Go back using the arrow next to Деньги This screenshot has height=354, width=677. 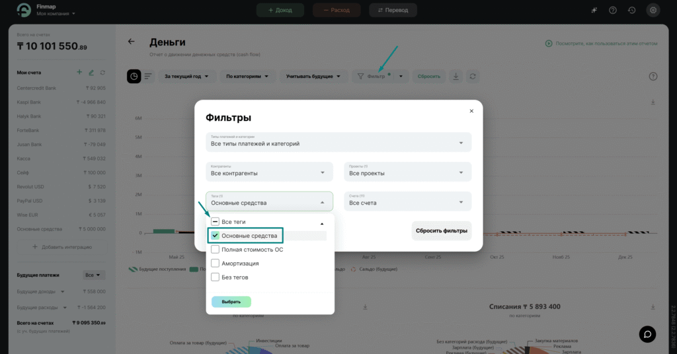pyautogui.click(x=131, y=42)
